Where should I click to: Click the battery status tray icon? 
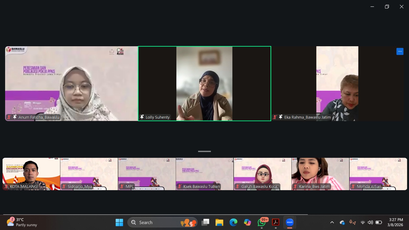379,222
